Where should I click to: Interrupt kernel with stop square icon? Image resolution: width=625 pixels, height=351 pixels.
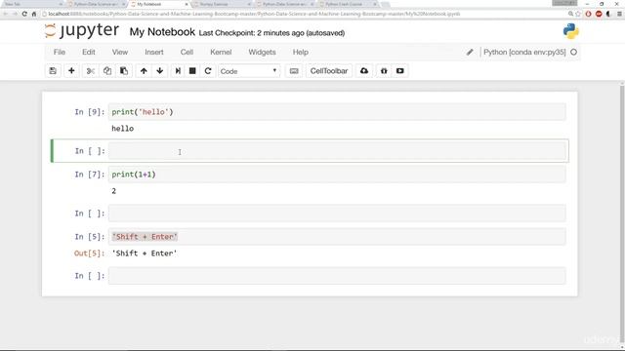[192, 71]
